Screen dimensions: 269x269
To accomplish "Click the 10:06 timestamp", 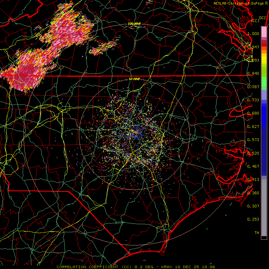I will pyautogui.click(x=209, y=267).
